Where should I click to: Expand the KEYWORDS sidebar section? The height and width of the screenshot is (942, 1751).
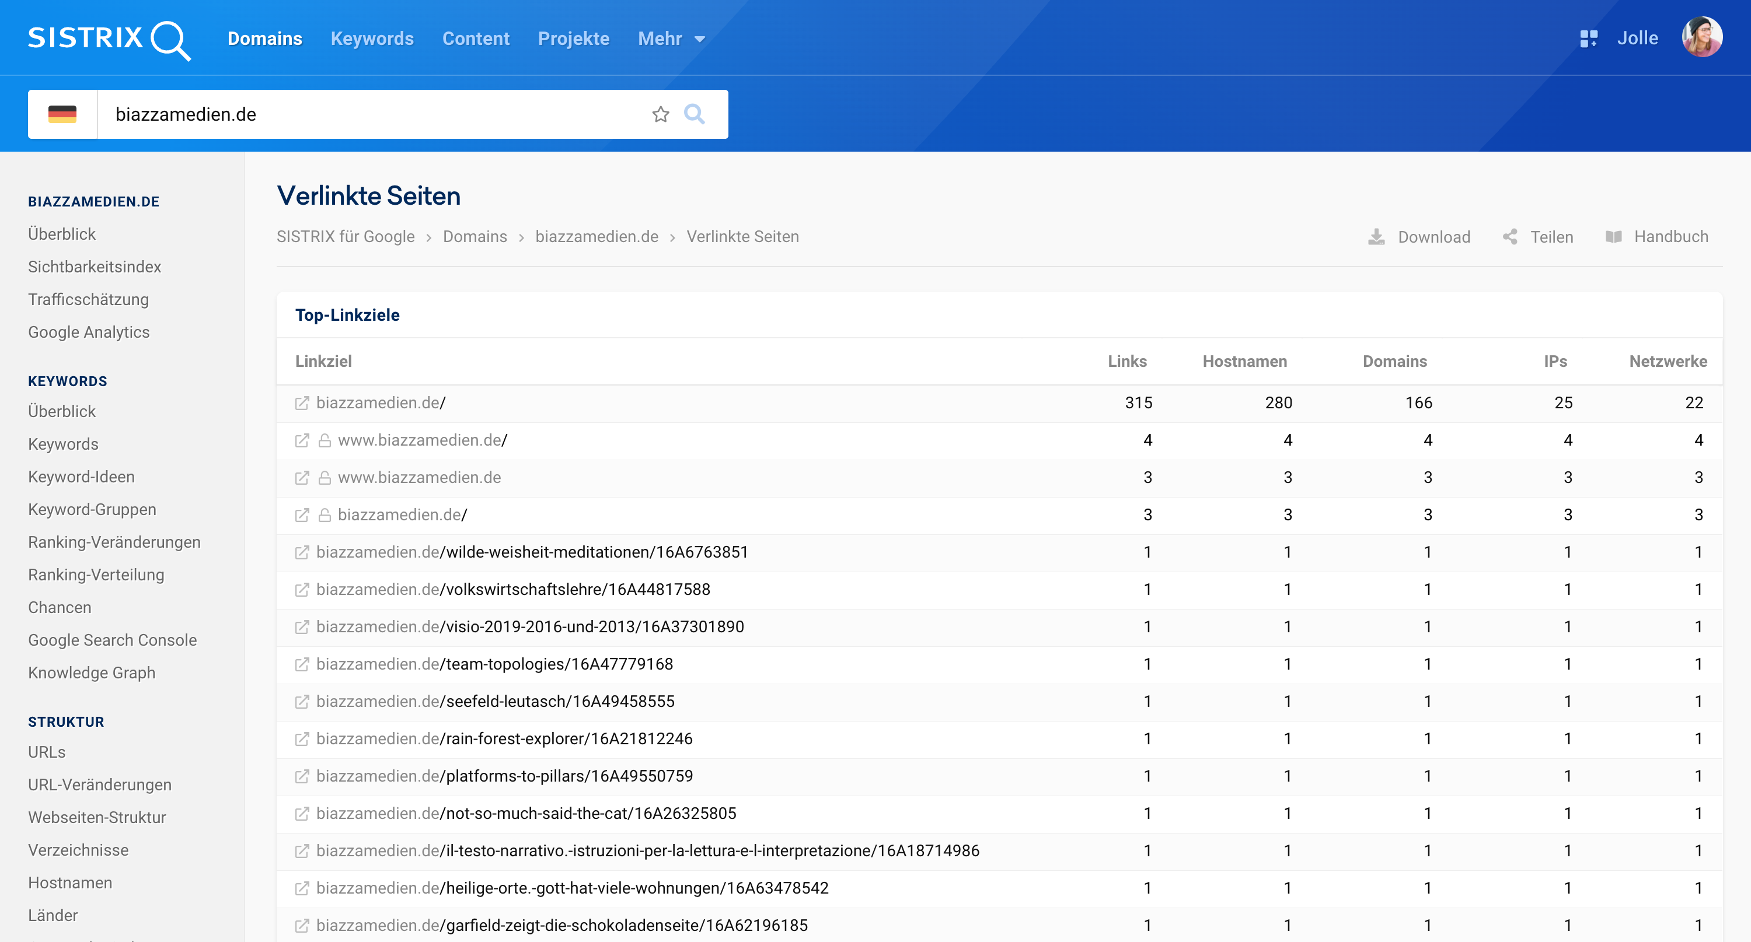click(67, 381)
